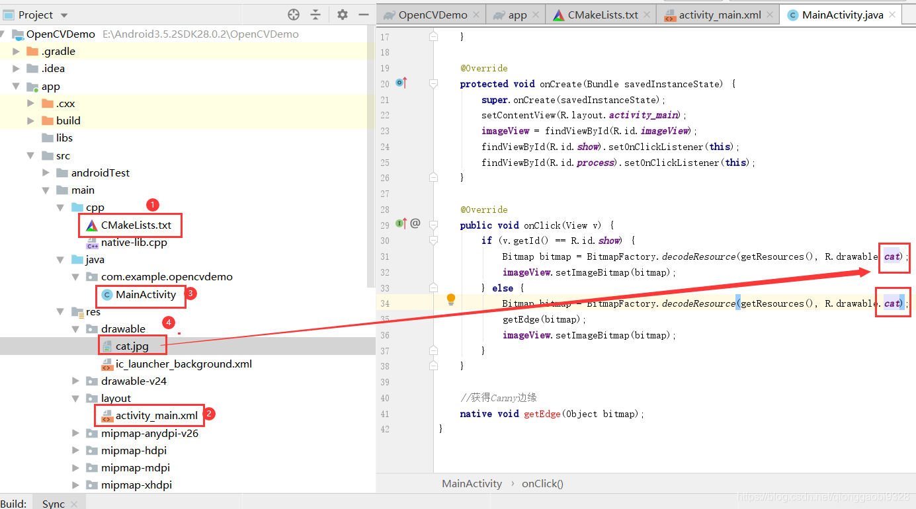Collapse the OpenCVDemo root node
The image size is (916, 509).
pos(3,34)
